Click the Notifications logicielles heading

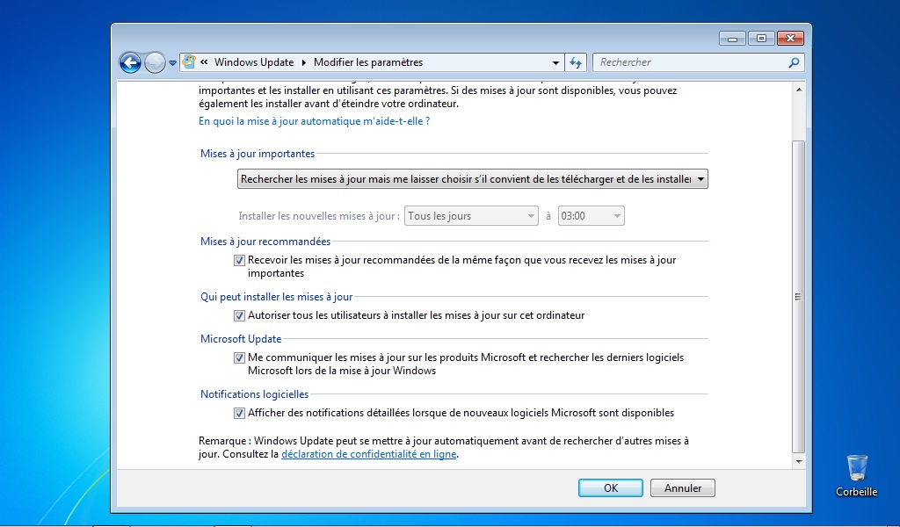[254, 394]
